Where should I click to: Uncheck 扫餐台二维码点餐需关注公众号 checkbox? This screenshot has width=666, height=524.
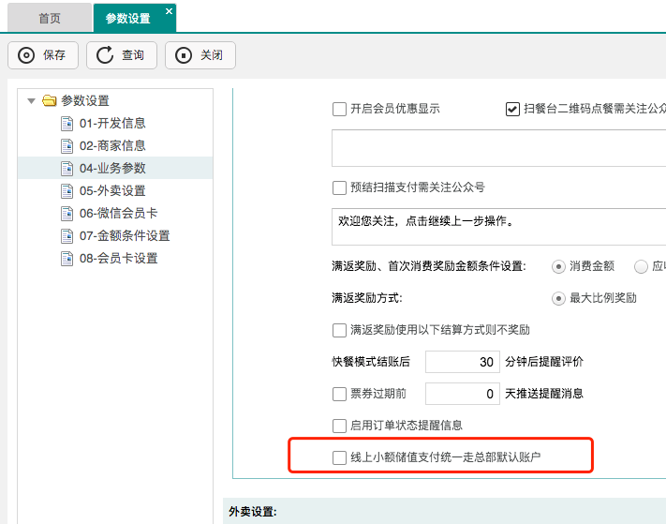tap(512, 109)
